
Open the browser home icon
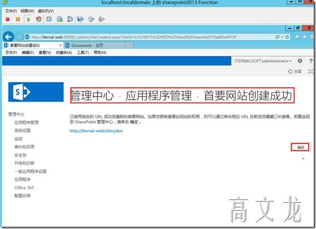[x=297, y=37]
